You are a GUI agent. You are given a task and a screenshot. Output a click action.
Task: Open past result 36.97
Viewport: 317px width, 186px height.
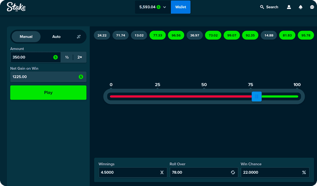pyautogui.click(x=195, y=35)
